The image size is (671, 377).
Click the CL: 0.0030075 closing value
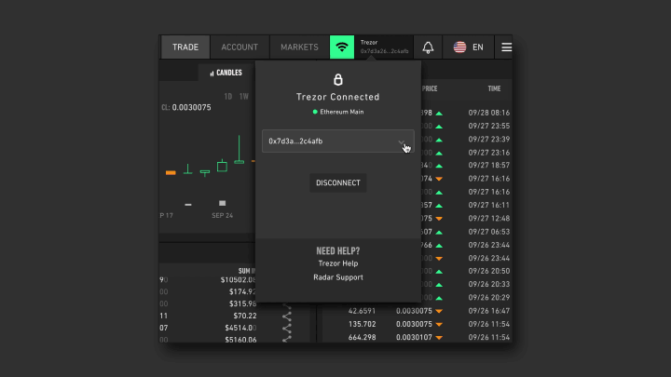click(x=186, y=108)
